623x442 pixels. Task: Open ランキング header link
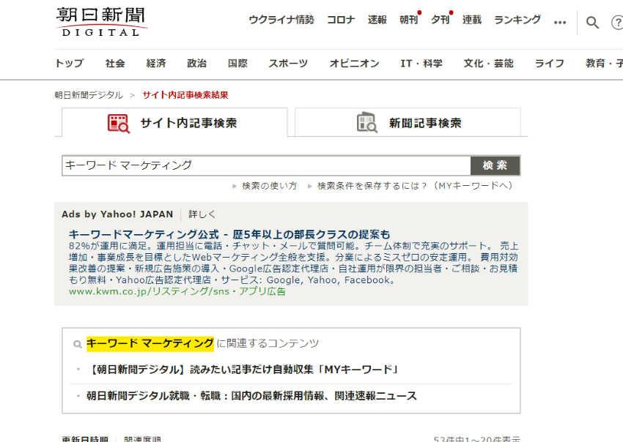pyautogui.click(x=517, y=20)
